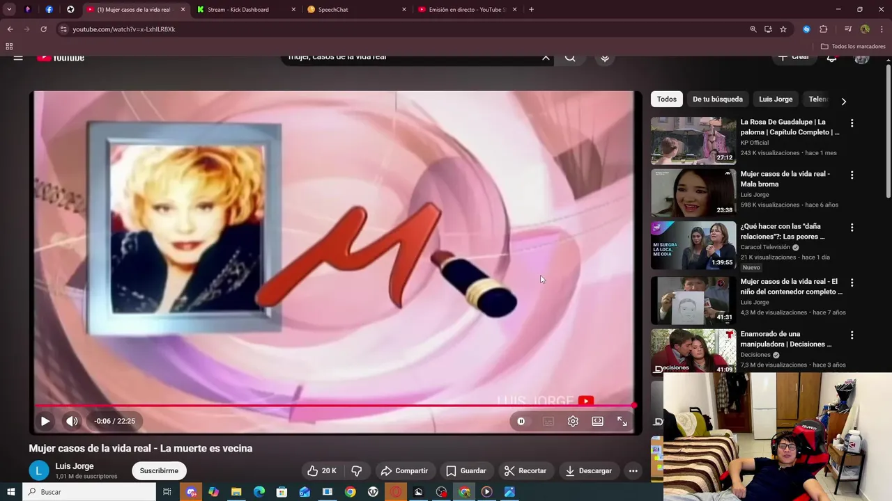Click the install app icon in address bar
The width and height of the screenshot is (892, 501).
768,29
